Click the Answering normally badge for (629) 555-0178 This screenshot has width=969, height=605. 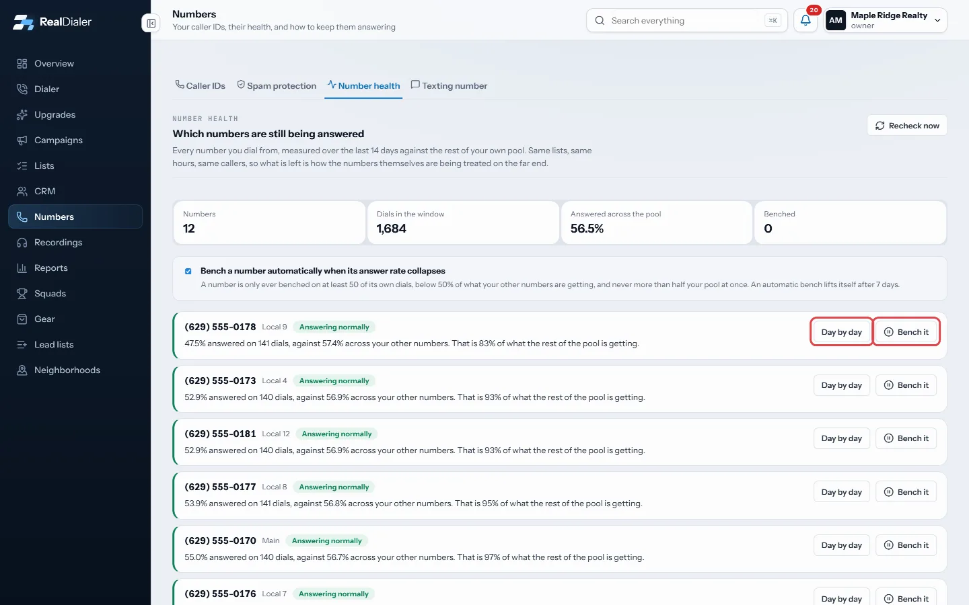[334, 327]
